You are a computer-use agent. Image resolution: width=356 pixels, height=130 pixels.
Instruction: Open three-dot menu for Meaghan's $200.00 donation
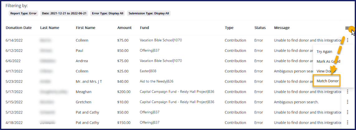347,92
